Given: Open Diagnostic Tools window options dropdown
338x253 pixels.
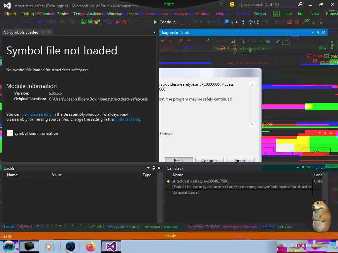Looking at the screenshot, I should (x=313, y=32).
